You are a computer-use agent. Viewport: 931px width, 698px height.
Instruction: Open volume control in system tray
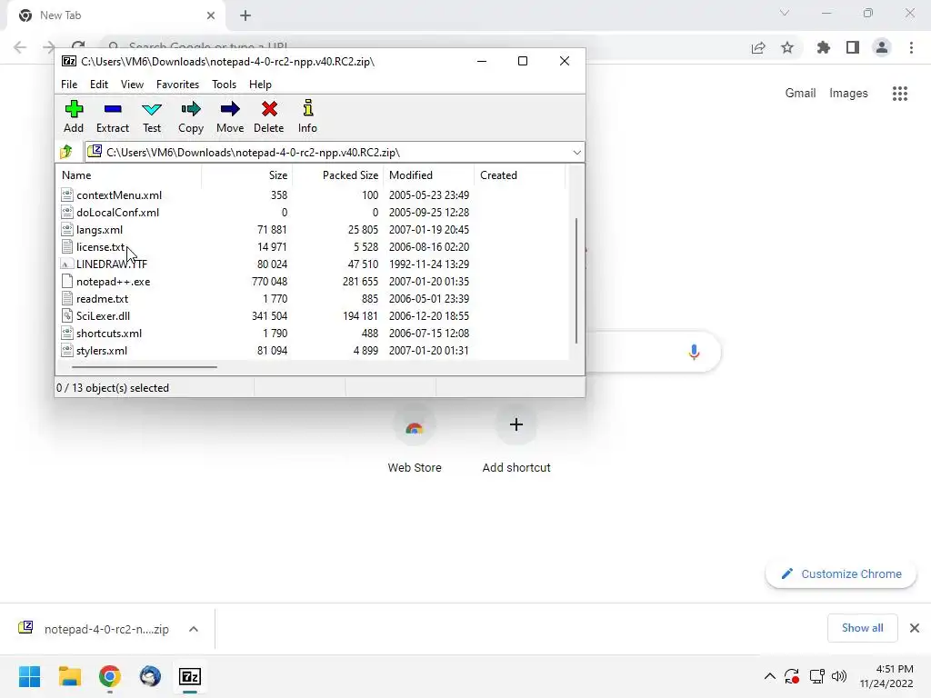pyautogui.click(x=839, y=676)
